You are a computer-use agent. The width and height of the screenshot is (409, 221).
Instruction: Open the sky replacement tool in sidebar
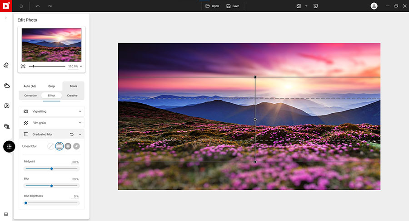coord(7,85)
